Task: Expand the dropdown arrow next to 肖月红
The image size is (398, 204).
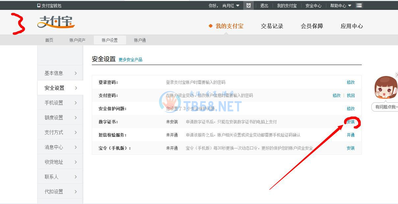Action: coord(238,6)
